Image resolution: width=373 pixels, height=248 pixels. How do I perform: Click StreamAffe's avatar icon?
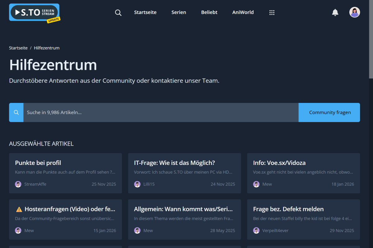(x=18, y=184)
